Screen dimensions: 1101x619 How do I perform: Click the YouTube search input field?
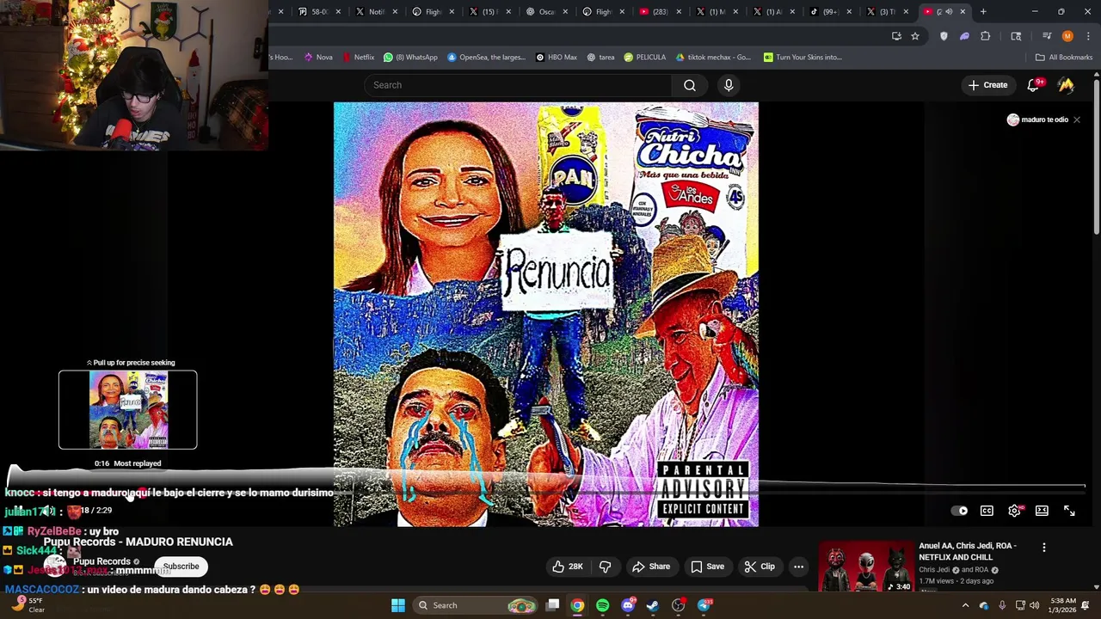pos(518,85)
